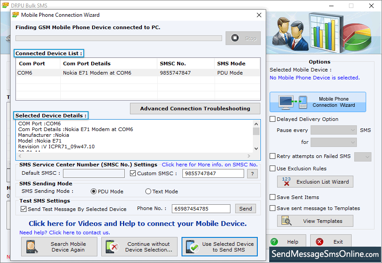This screenshot has height=263, width=382.
Task: Click the Stop icon next to progress bar
Action: tap(235, 38)
